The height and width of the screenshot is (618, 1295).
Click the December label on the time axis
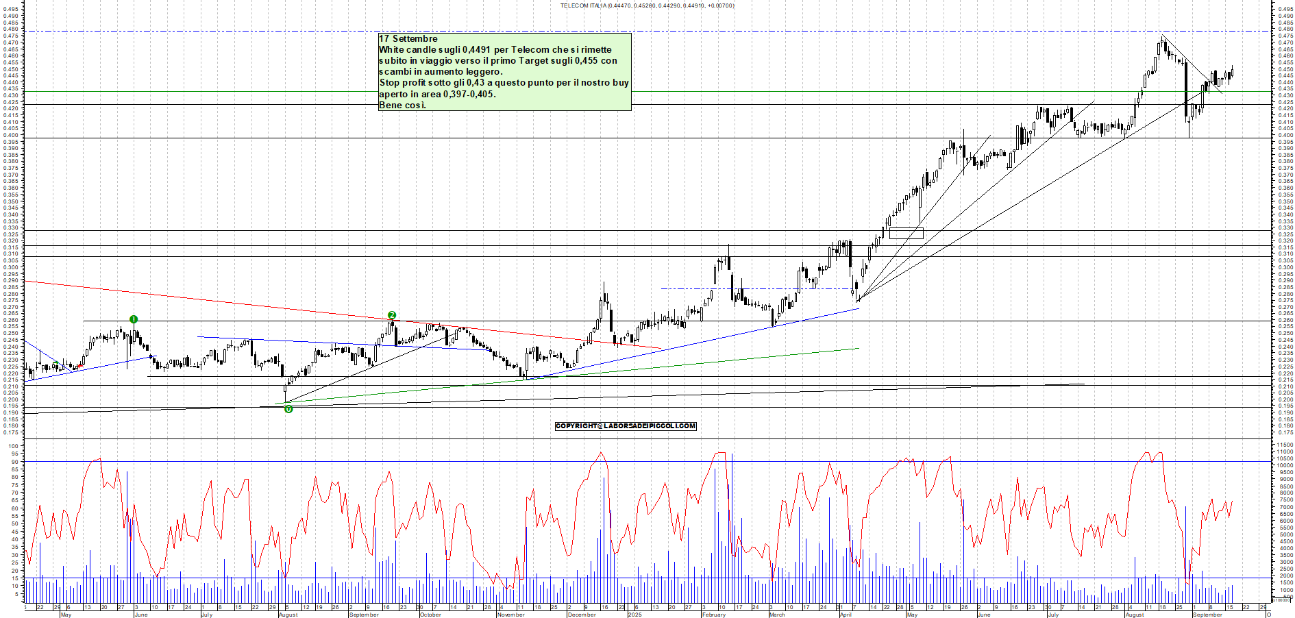582,615
